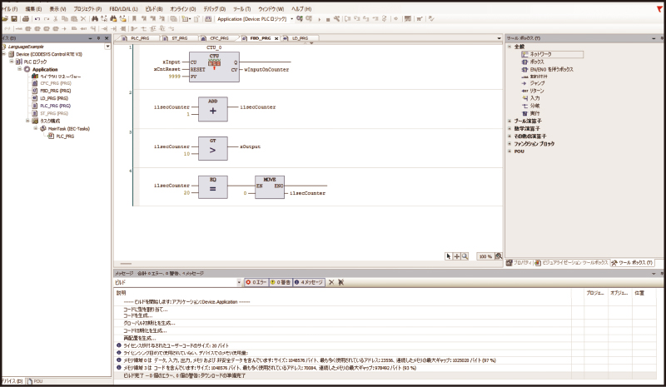This screenshot has height=387, width=666.
Task: Collapse the PLC ロジック node
Action: click(x=12, y=62)
